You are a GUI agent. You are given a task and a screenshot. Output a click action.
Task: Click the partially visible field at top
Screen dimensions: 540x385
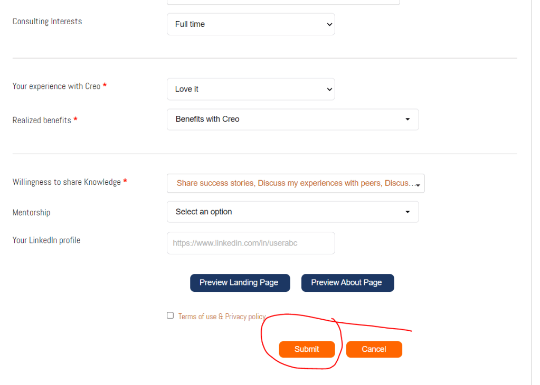click(283, 2)
